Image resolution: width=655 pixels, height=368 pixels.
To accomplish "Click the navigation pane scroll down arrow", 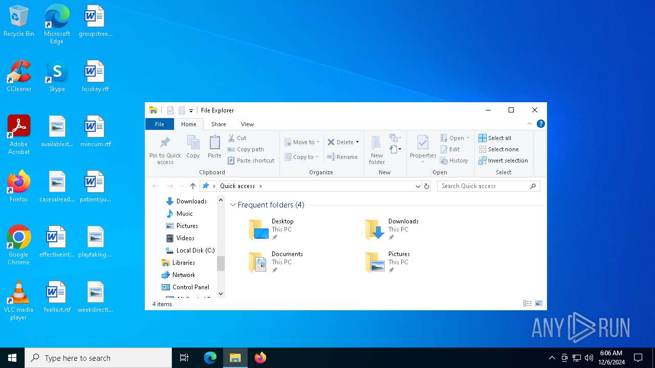I will [221, 294].
